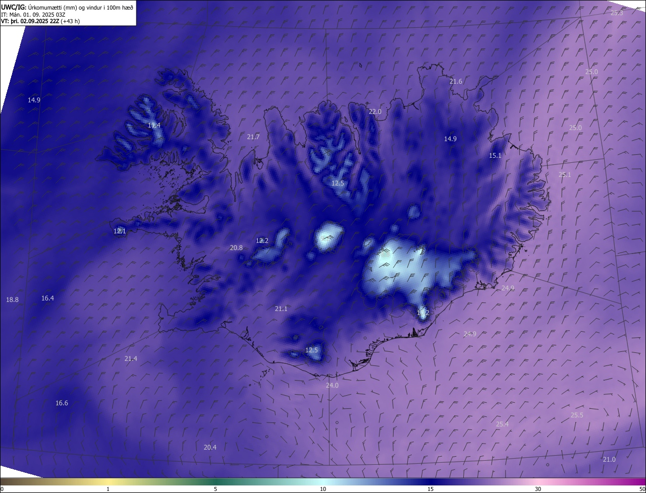
Task: Click the 25.3 value label
Action: 617,13
